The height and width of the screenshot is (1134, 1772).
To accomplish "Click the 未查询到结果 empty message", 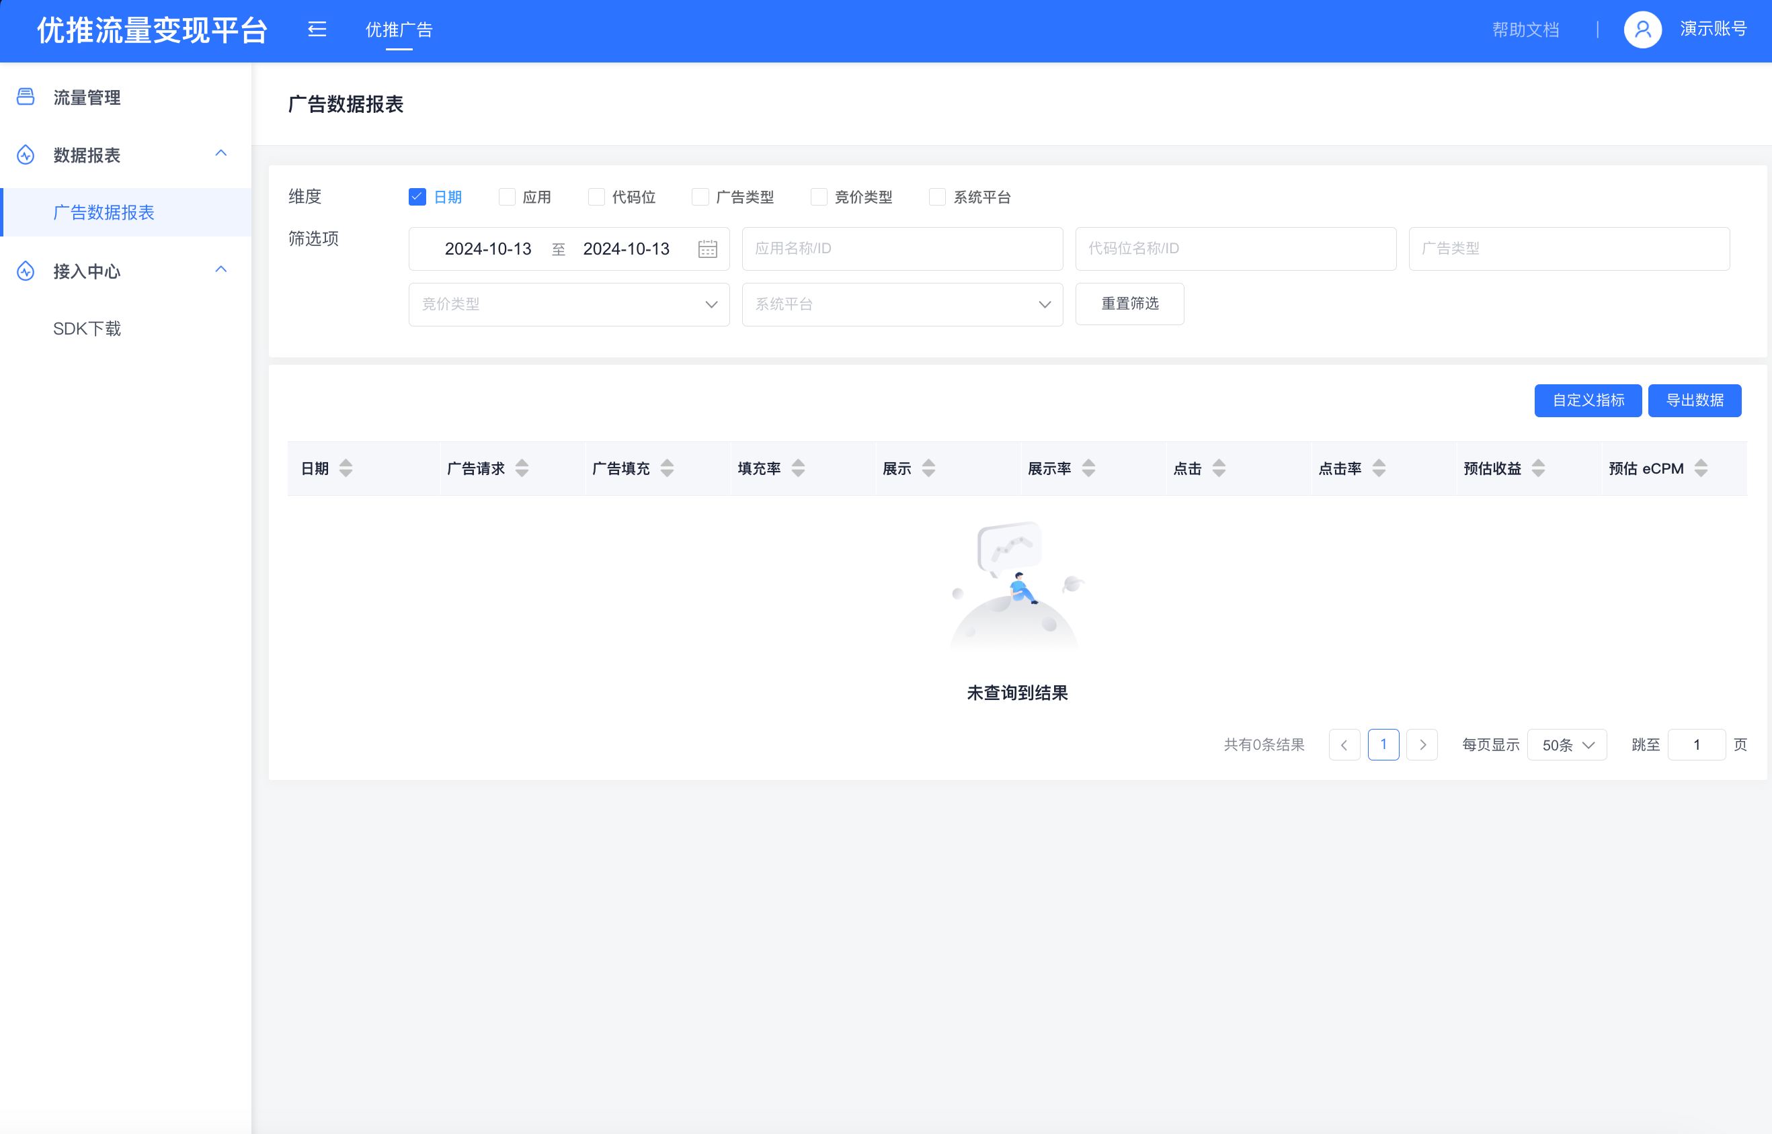I will [1017, 693].
